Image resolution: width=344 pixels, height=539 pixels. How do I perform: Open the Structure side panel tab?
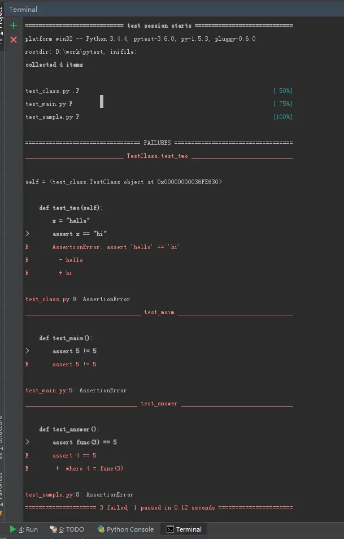tap(2, 436)
